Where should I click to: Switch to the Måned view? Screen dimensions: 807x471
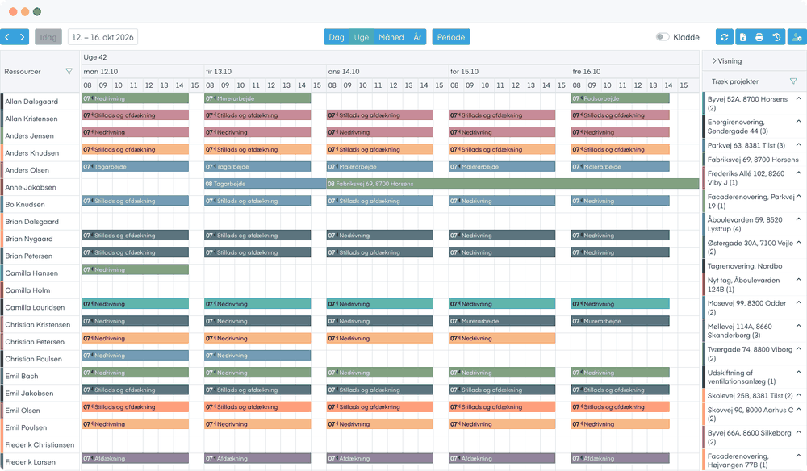pyautogui.click(x=391, y=37)
